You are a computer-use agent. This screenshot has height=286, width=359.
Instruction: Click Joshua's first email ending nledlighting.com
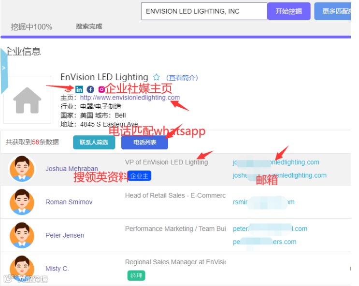coord(276,162)
